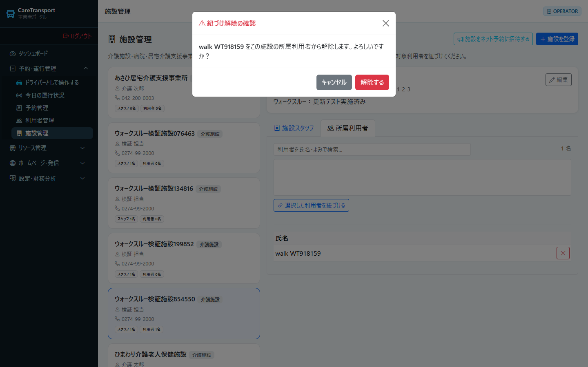Viewport: 588px width, 367px height.
Task: Switch to the 施設スタッフ tab
Action: [x=294, y=128]
